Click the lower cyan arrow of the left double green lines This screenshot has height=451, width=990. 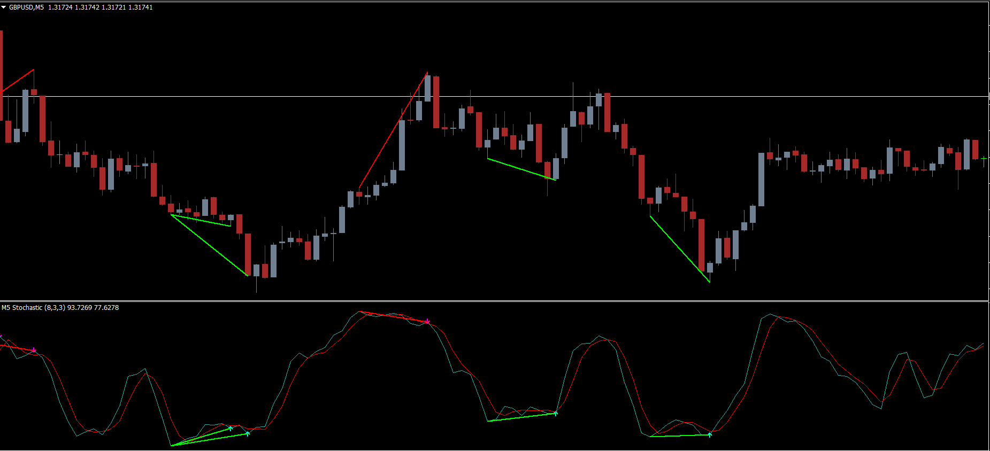click(248, 433)
